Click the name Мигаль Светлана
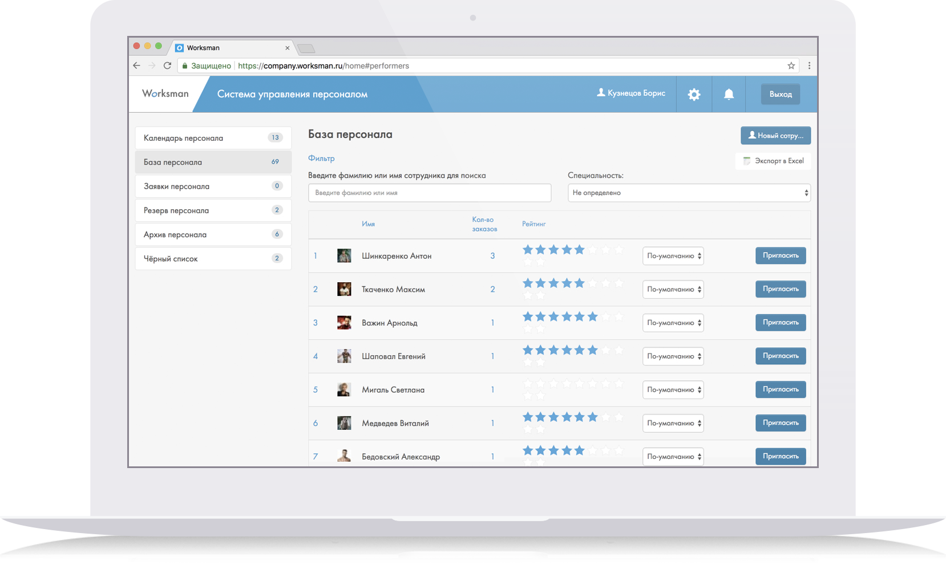This screenshot has height=565, width=946. pos(393,390)
